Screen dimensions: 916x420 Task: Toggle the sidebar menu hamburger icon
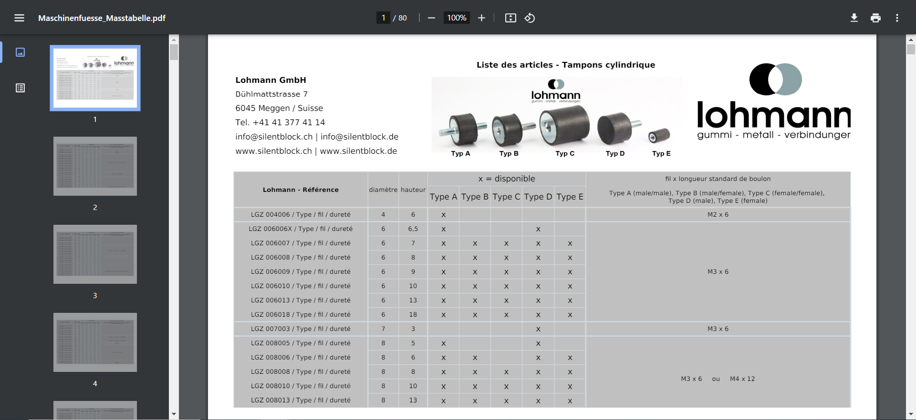click(19, 18)
